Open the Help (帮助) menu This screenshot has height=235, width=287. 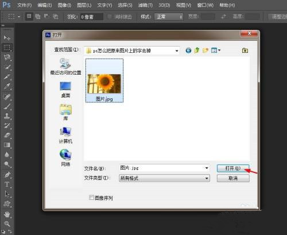227,5
